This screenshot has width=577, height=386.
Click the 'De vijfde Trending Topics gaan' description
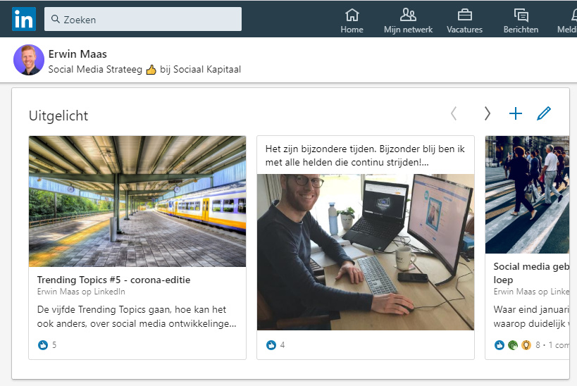click(137, 316)
